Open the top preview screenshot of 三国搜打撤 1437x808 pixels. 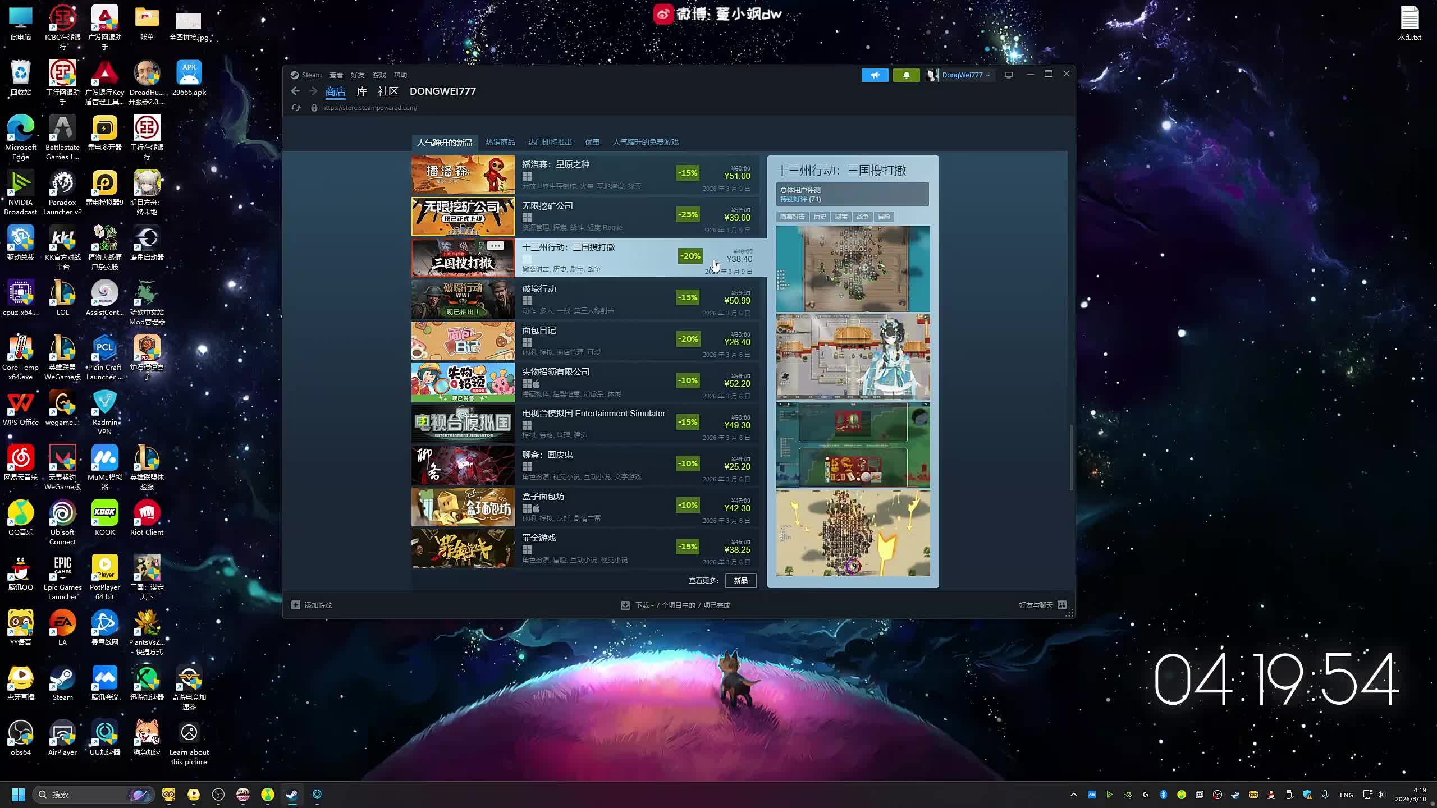852,269
